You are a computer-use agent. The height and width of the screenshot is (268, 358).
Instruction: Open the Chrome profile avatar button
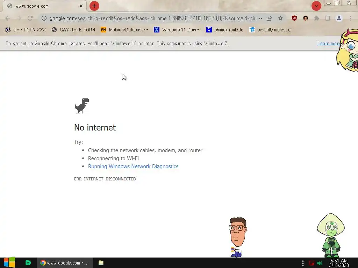click(339, 18)
